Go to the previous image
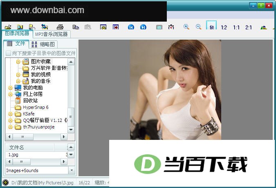 [131, 27]
